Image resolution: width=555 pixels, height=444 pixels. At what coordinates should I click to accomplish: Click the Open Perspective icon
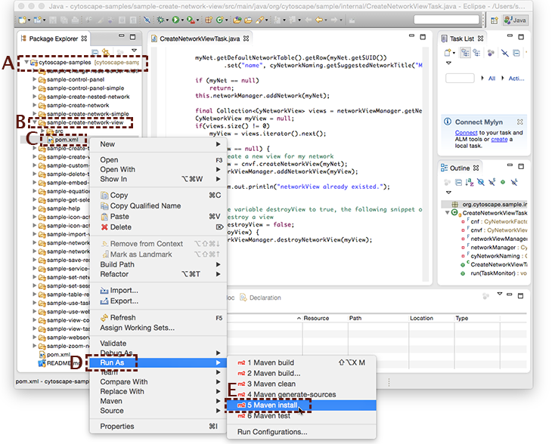click(x=494, y=20)
